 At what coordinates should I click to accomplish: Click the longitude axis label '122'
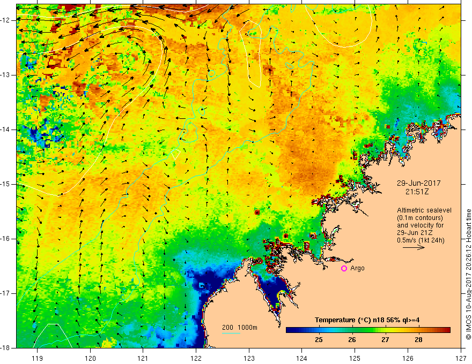(x=196, y=358)
